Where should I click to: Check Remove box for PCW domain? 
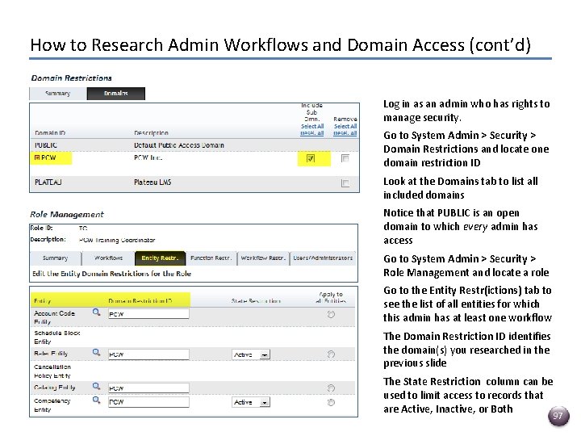coord(345,158)
